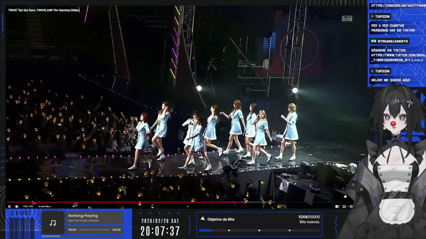The height and width of the screenshot is (239, 426).
Task: Click the bits triangle icon
Action: [x=202, y=219]
